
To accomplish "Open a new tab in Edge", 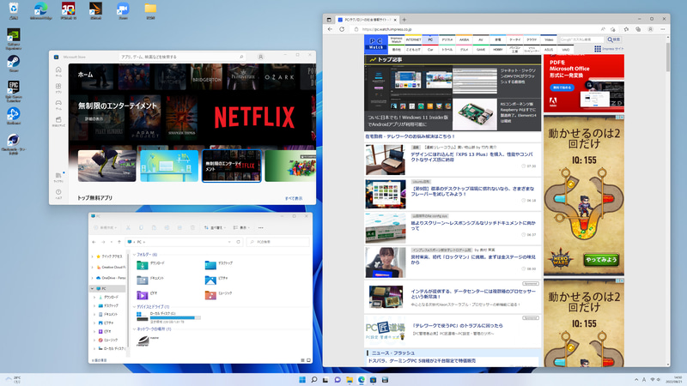I will [404, 20].
